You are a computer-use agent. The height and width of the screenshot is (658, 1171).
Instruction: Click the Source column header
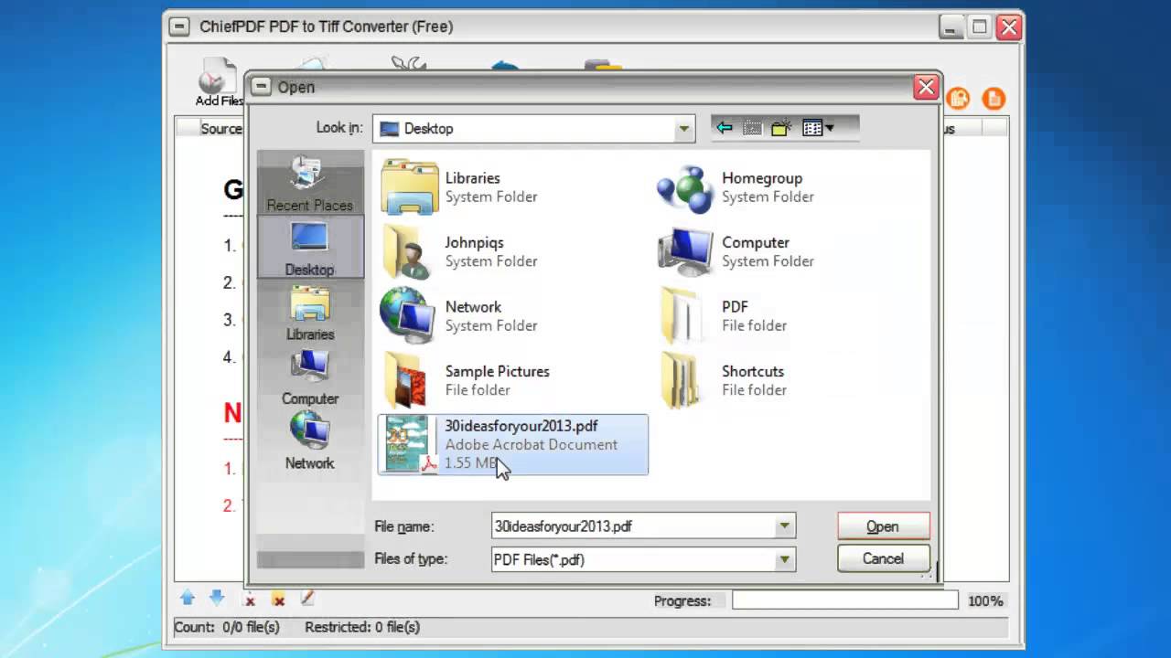[x=220, y=129]
